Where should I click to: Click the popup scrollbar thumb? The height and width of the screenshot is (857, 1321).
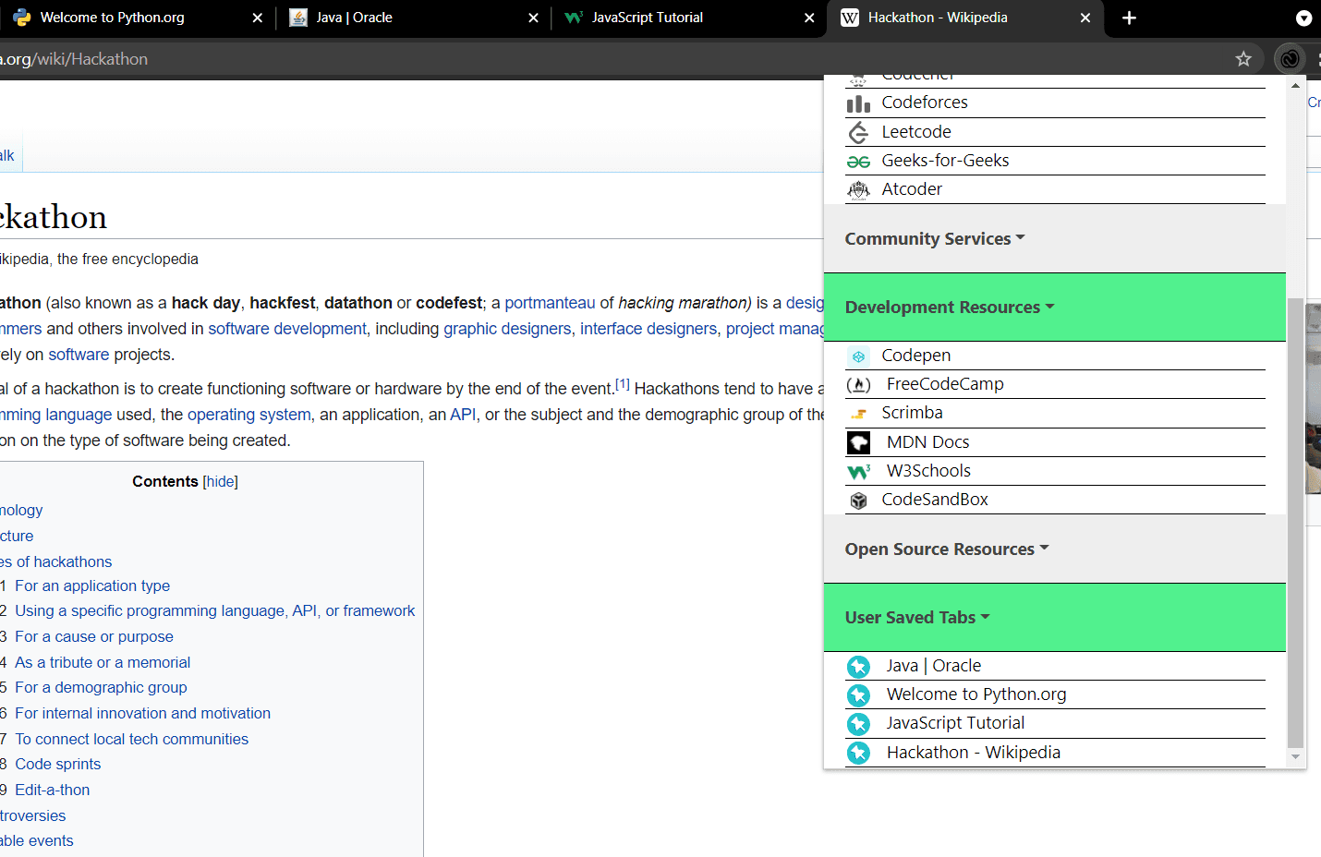(x=1295, y=522)
